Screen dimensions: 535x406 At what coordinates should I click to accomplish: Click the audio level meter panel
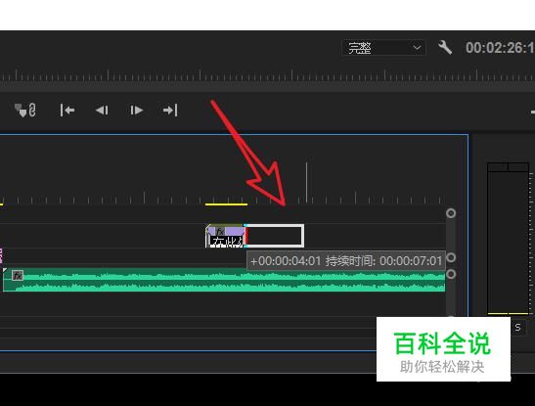click(x=508, y=239)
